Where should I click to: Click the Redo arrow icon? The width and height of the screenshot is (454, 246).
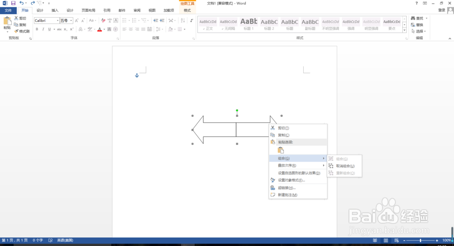(32, 3)
